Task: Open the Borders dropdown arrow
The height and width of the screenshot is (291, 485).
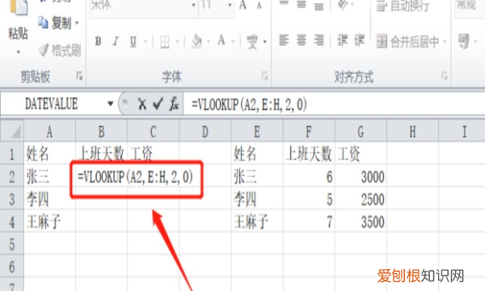Action: [178, 41]
